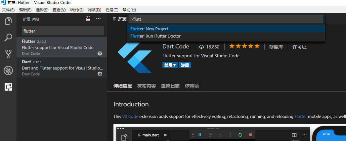The width and height of the screenshot is (346, 141).
Task: Click the red stop icon in demo screenshot
Action: [x=250, y=135]
